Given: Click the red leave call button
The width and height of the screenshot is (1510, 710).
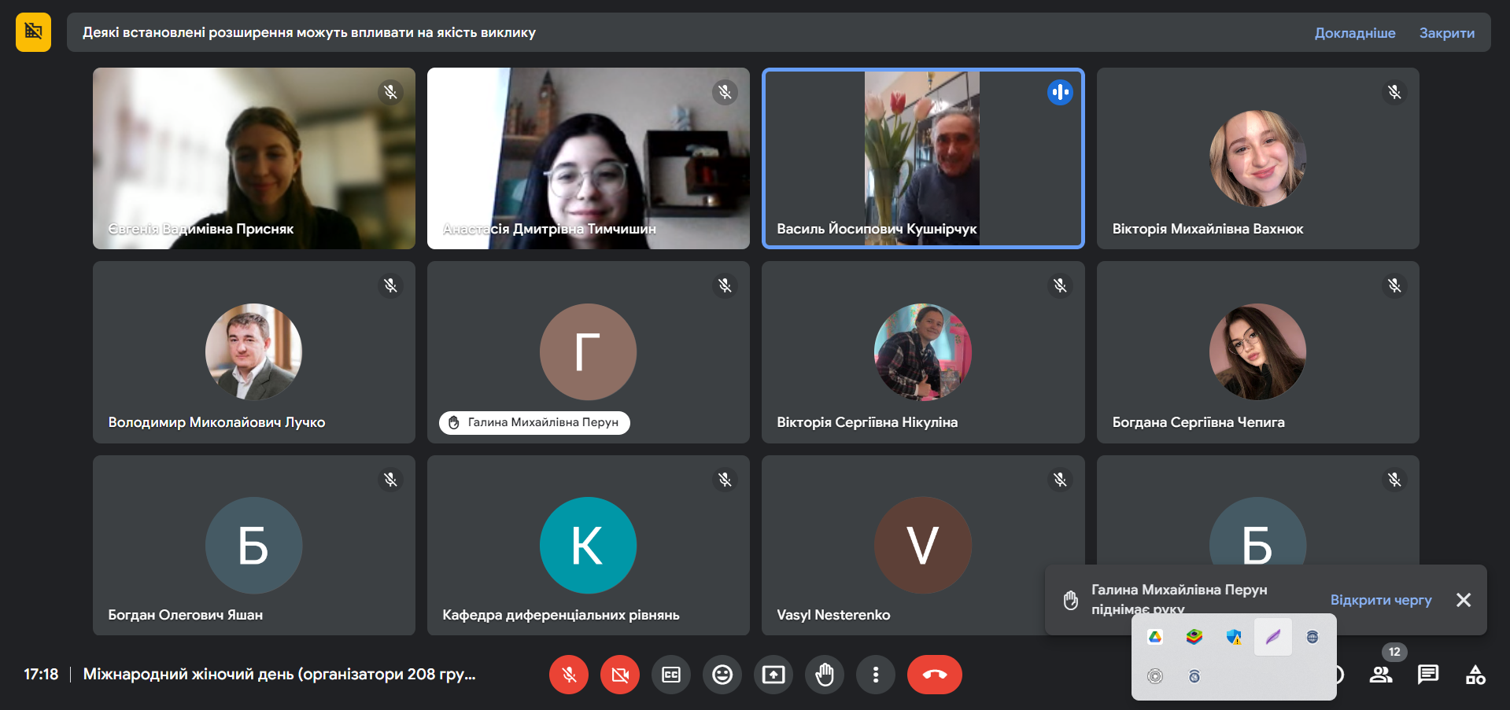Looking at the screenshot, I should (935, 675).
